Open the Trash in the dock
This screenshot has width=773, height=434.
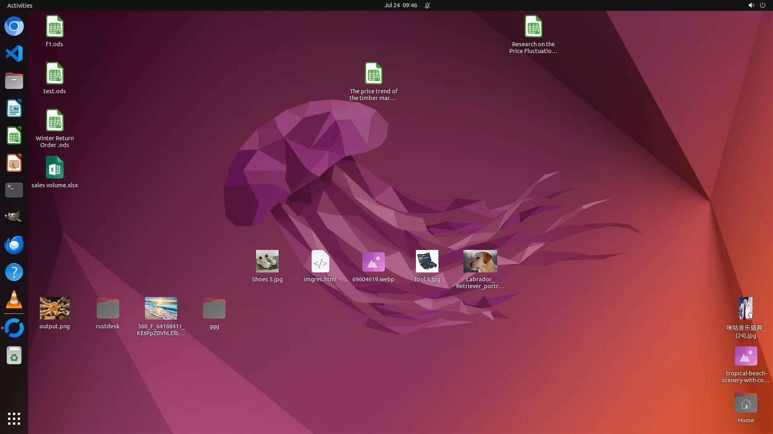tap(14, 356)
